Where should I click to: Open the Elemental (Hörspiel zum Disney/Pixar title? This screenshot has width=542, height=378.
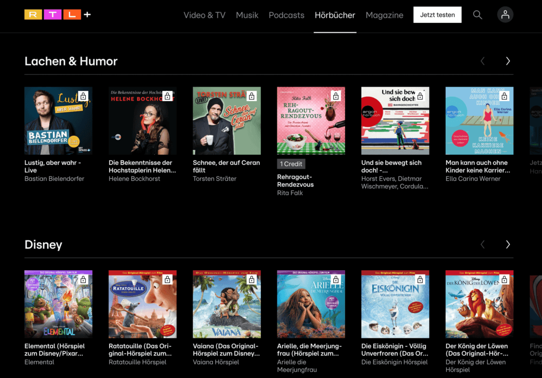[x=55, y=349]
